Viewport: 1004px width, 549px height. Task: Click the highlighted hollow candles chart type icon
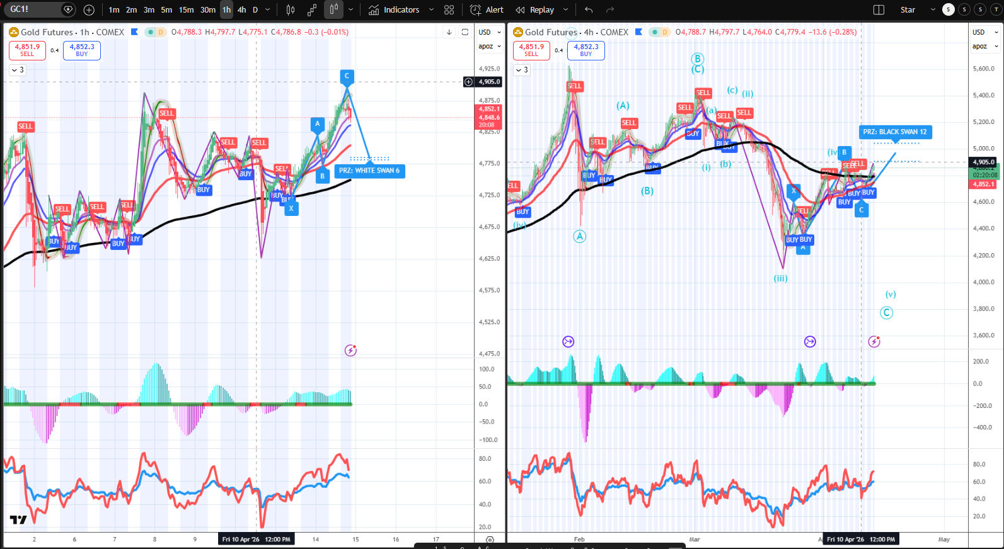334,9
